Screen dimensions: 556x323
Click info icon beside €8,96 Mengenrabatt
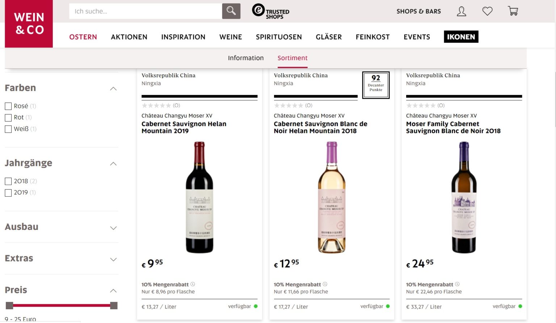tap(193, 284)
